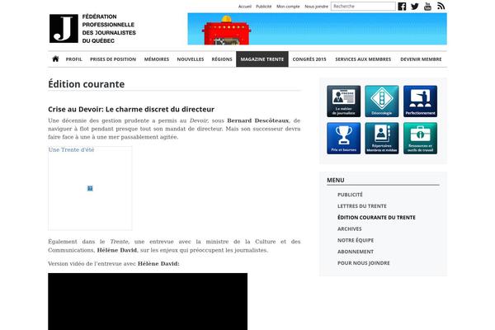Click headline 'Crise au Devoir: Le charme discret du directeur'
Image resolution: width=495 pixels, height=330 pixels.
click(131, 109)
